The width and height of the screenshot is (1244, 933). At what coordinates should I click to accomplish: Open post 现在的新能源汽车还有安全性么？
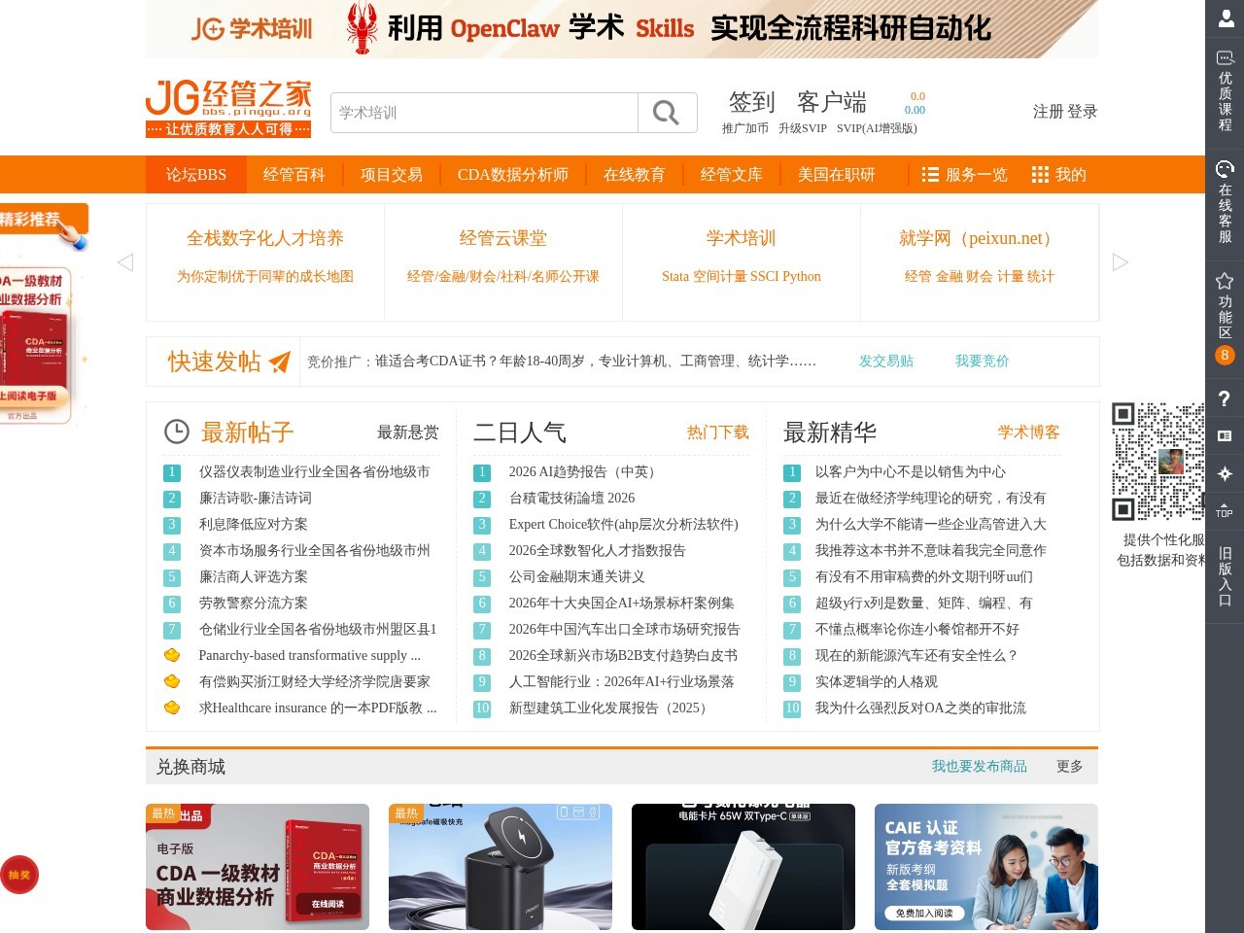pos(916,656)
